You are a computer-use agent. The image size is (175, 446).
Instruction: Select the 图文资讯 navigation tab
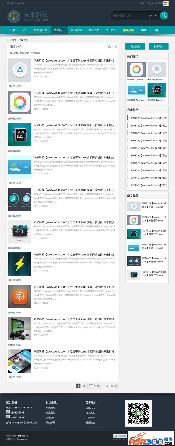59,30
